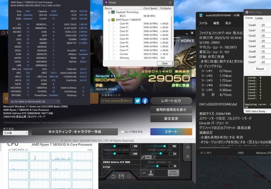Click the Memory Clock slider handle

tap(115, 154)
